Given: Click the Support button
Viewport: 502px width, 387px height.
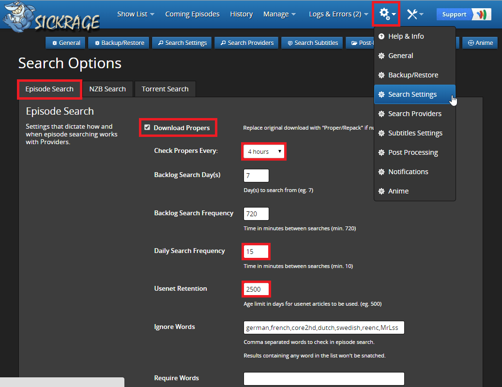Looking at the screenshot, I should click(x=463, y=14).
